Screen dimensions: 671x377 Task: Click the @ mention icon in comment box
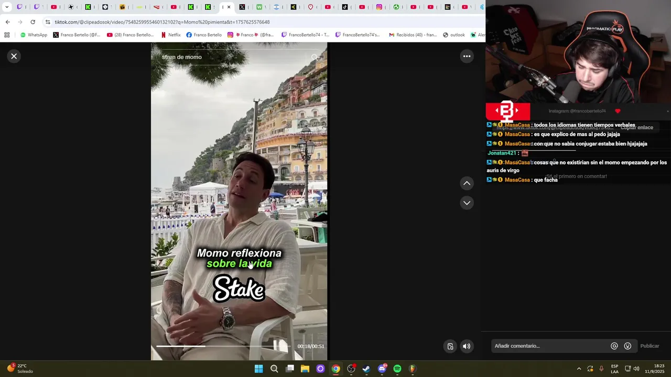(614, 346)
